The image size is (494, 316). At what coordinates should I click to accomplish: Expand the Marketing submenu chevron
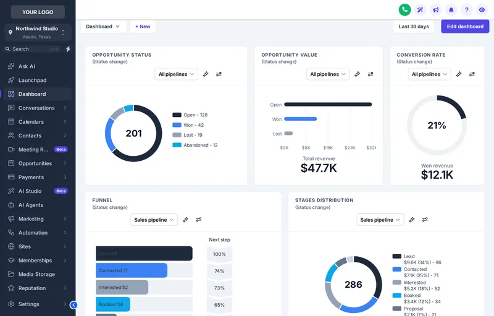click(65, 219)
